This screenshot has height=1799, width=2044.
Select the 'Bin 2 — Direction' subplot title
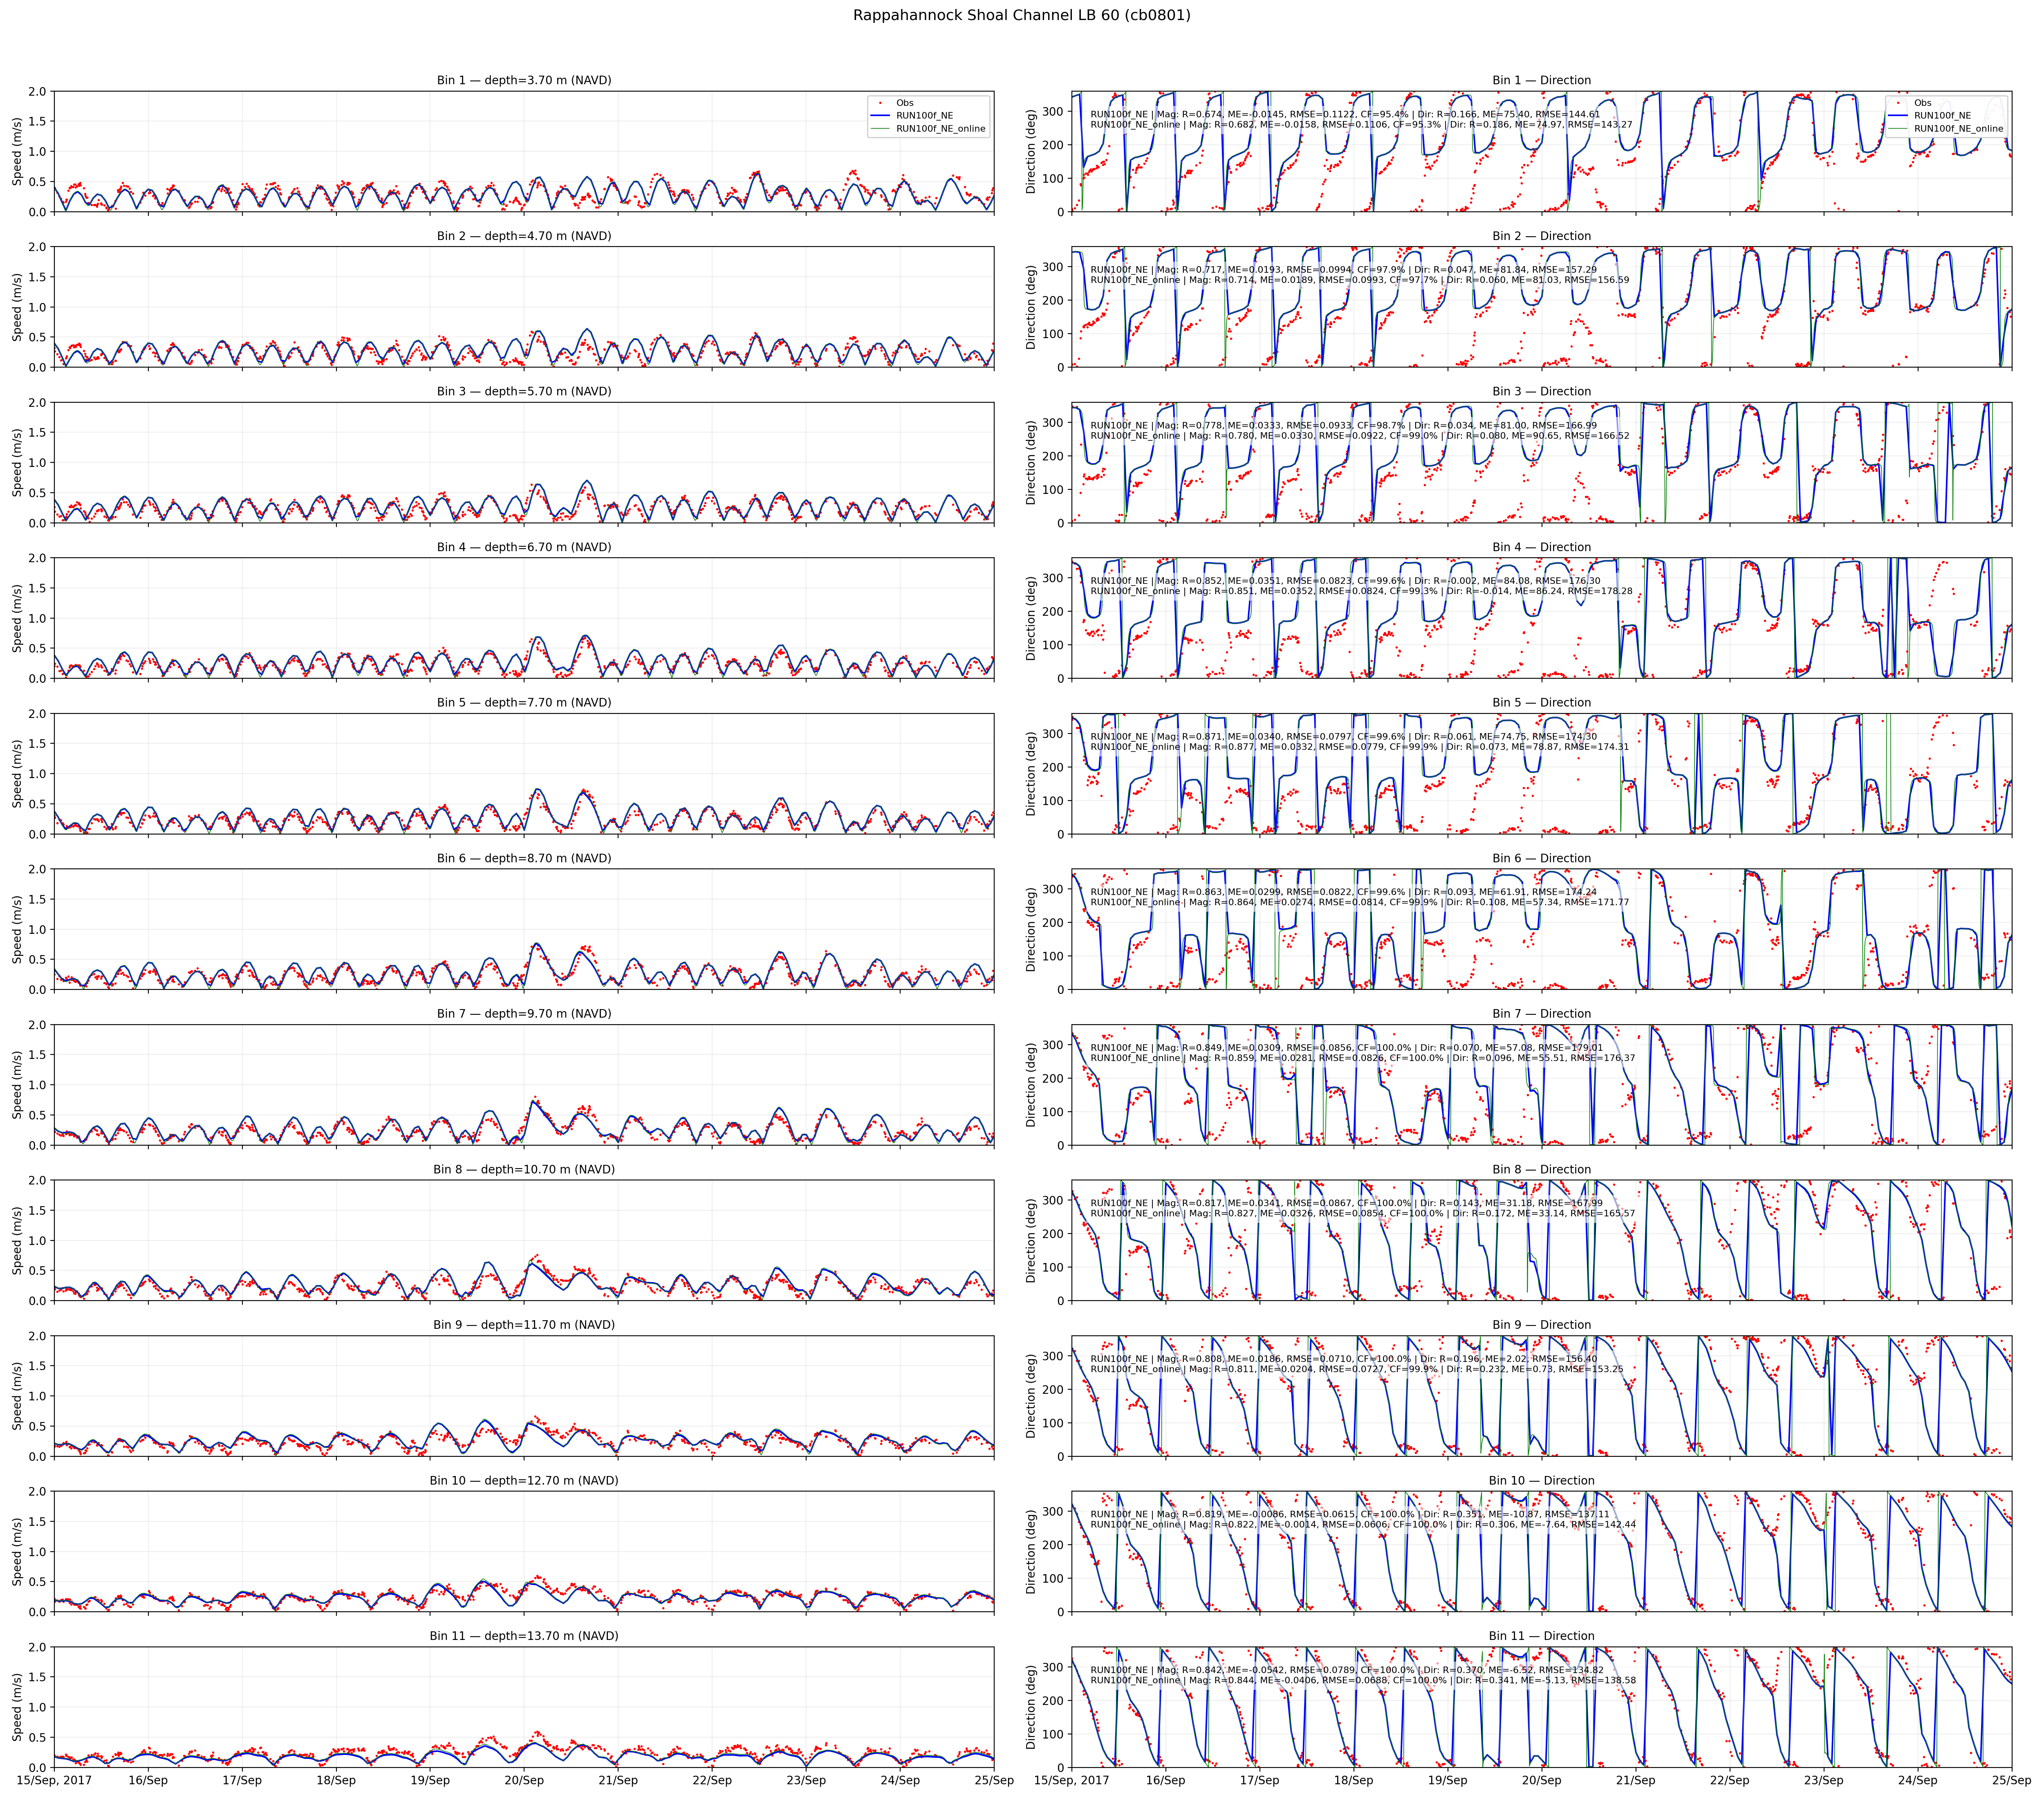1542,236
